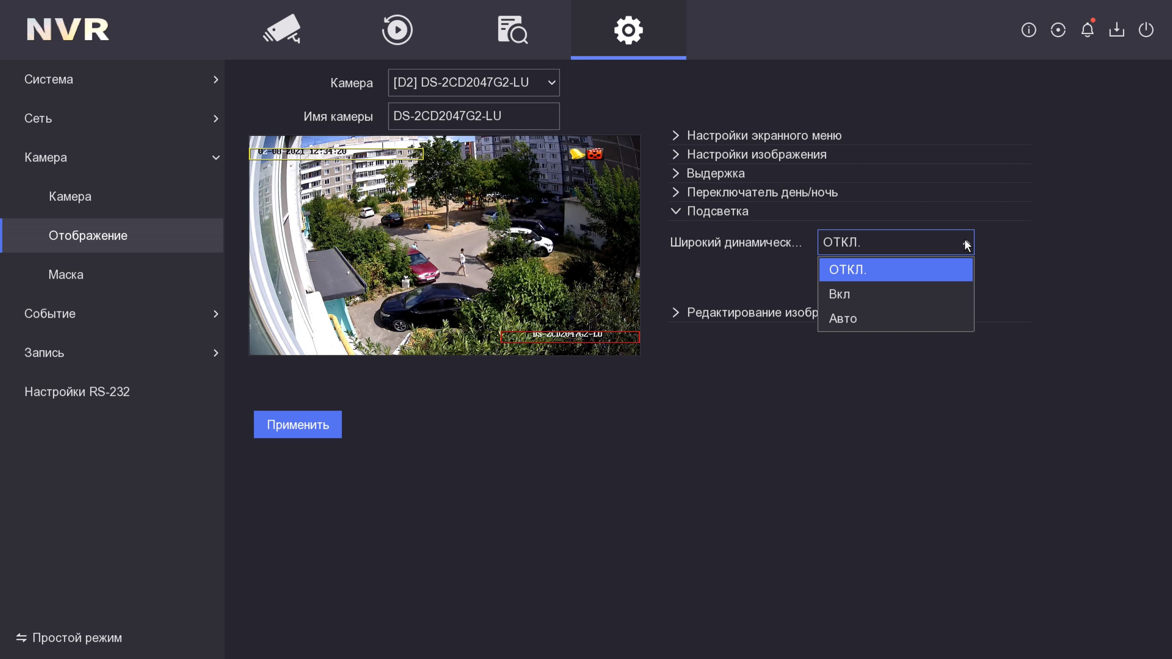Expand 'Настройки изображения' section

click(756, 155)
